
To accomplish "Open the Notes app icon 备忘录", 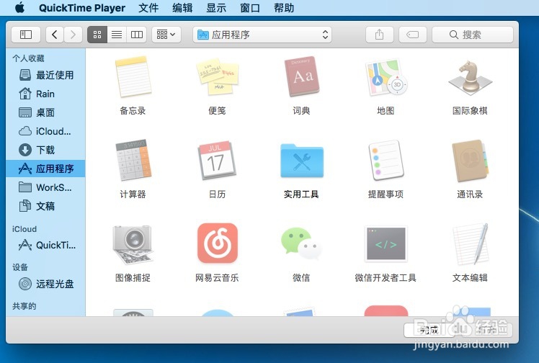I will pos(133,77).
